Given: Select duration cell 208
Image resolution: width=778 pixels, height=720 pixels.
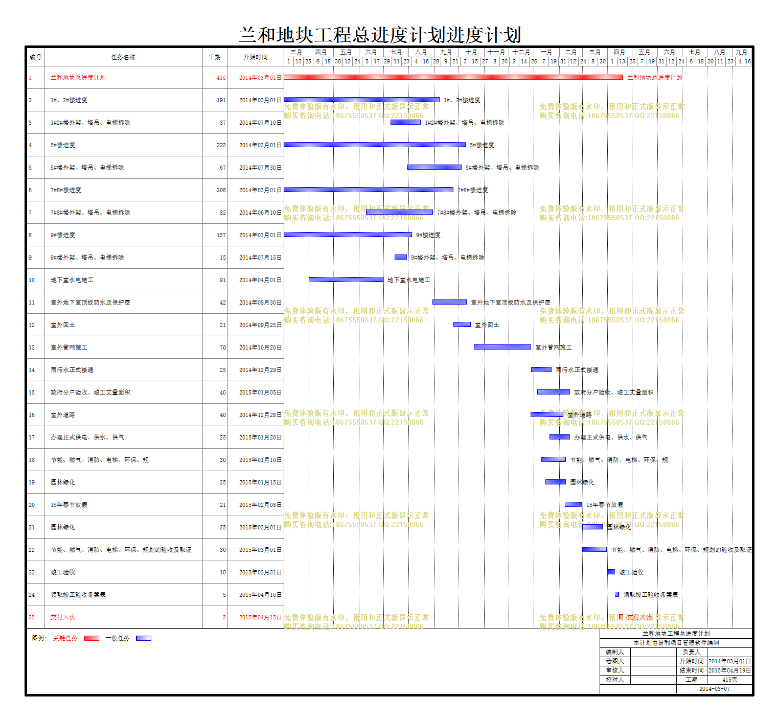Looking at the screenshot, I should tap(221, 190).
